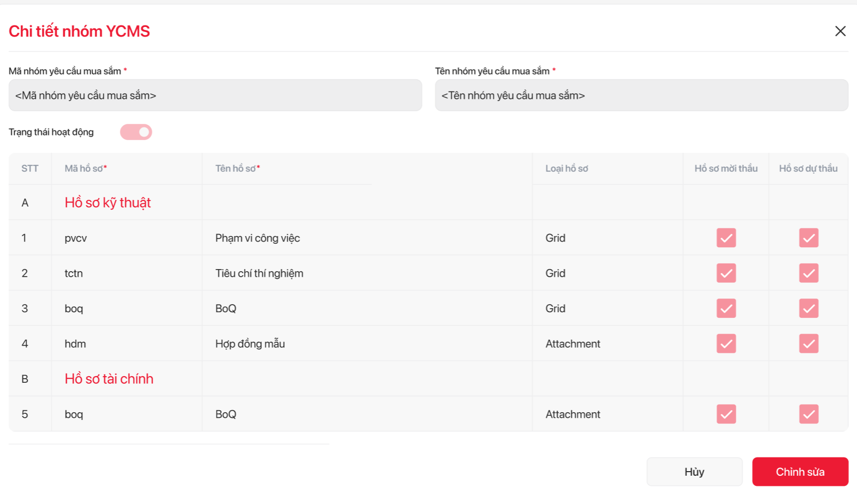Toggle the Trạng thái hoạt động switch
Image resolution: width=857 pixels, height=495 pixels.
point(136,132)
